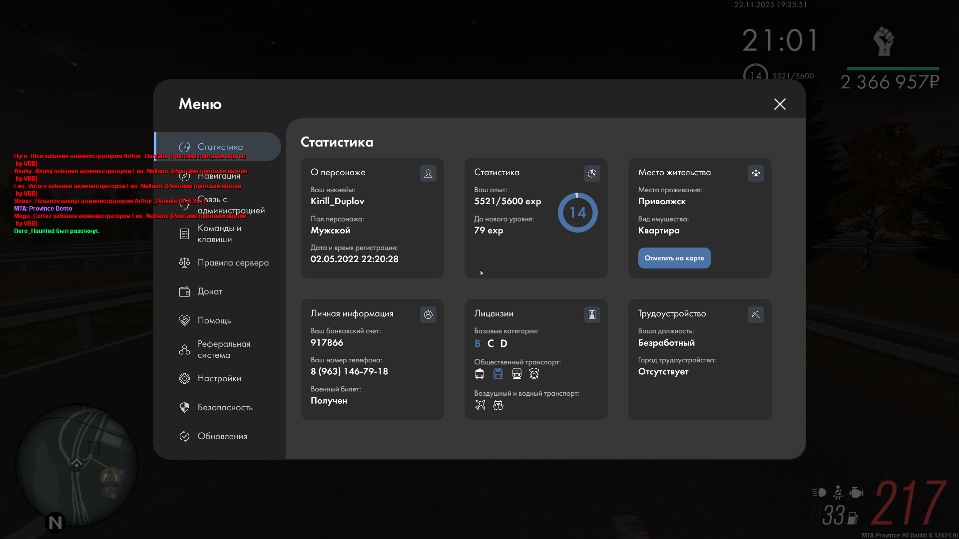Open the Настройки menu item

click(219, 378)
